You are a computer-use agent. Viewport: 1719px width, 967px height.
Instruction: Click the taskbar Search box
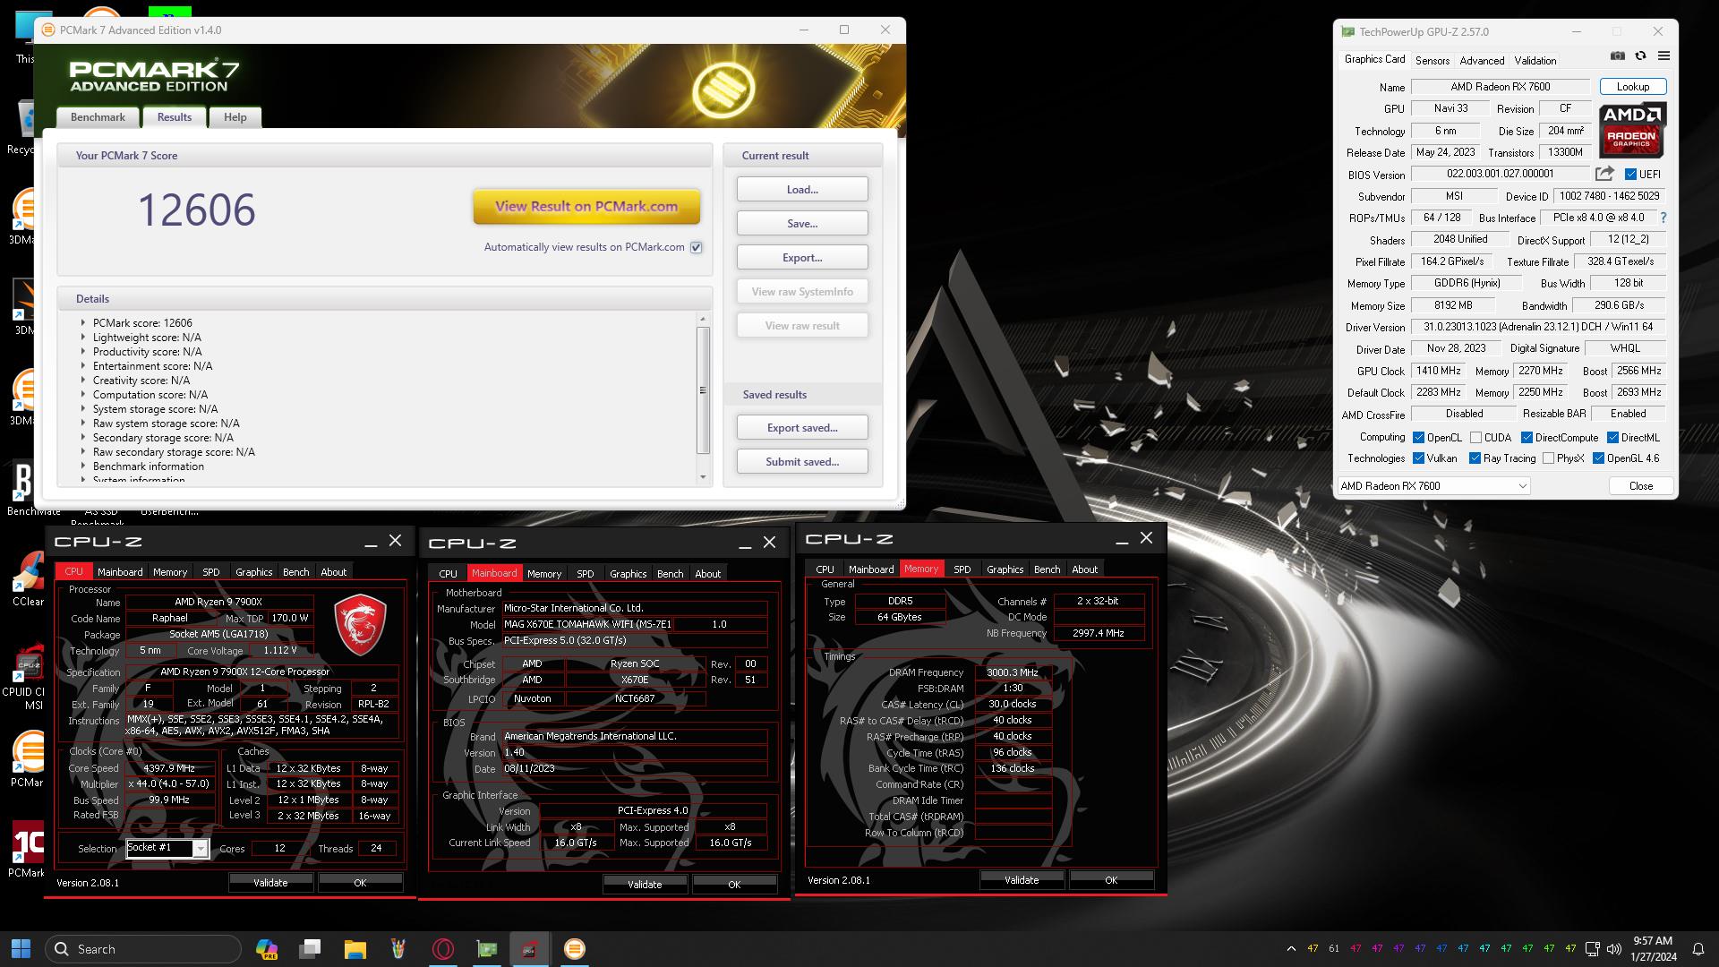[143, 948]
